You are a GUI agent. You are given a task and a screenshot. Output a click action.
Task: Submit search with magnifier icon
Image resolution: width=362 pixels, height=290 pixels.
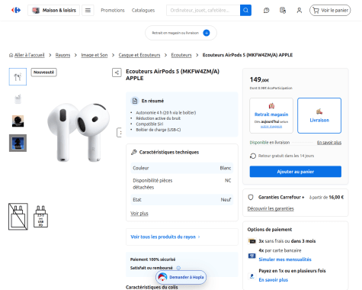(245, 10)
